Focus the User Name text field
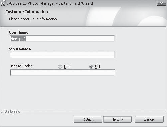 click(x=62, y=39)
